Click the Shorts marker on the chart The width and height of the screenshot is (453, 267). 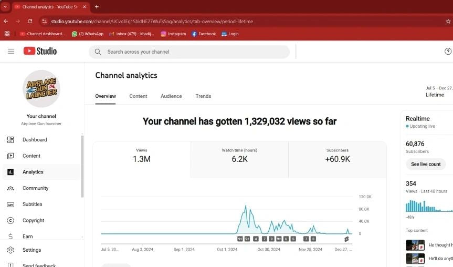coord(346,239)
